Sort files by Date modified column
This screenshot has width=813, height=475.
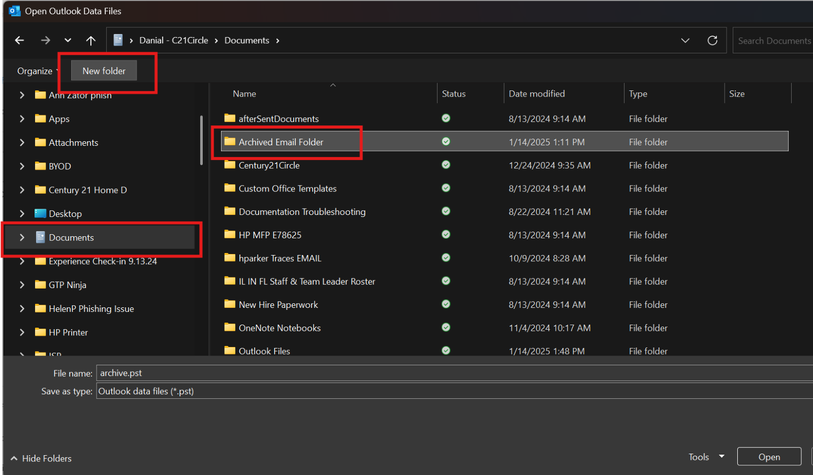pos(537,94)
